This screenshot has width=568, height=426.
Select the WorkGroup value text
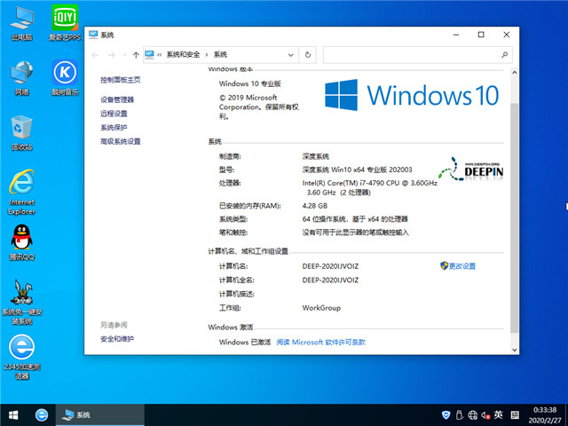pos(321,308)
